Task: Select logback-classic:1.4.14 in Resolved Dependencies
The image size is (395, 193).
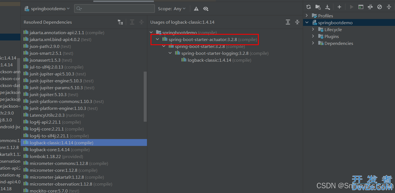Action: click(x=84, y=143)
